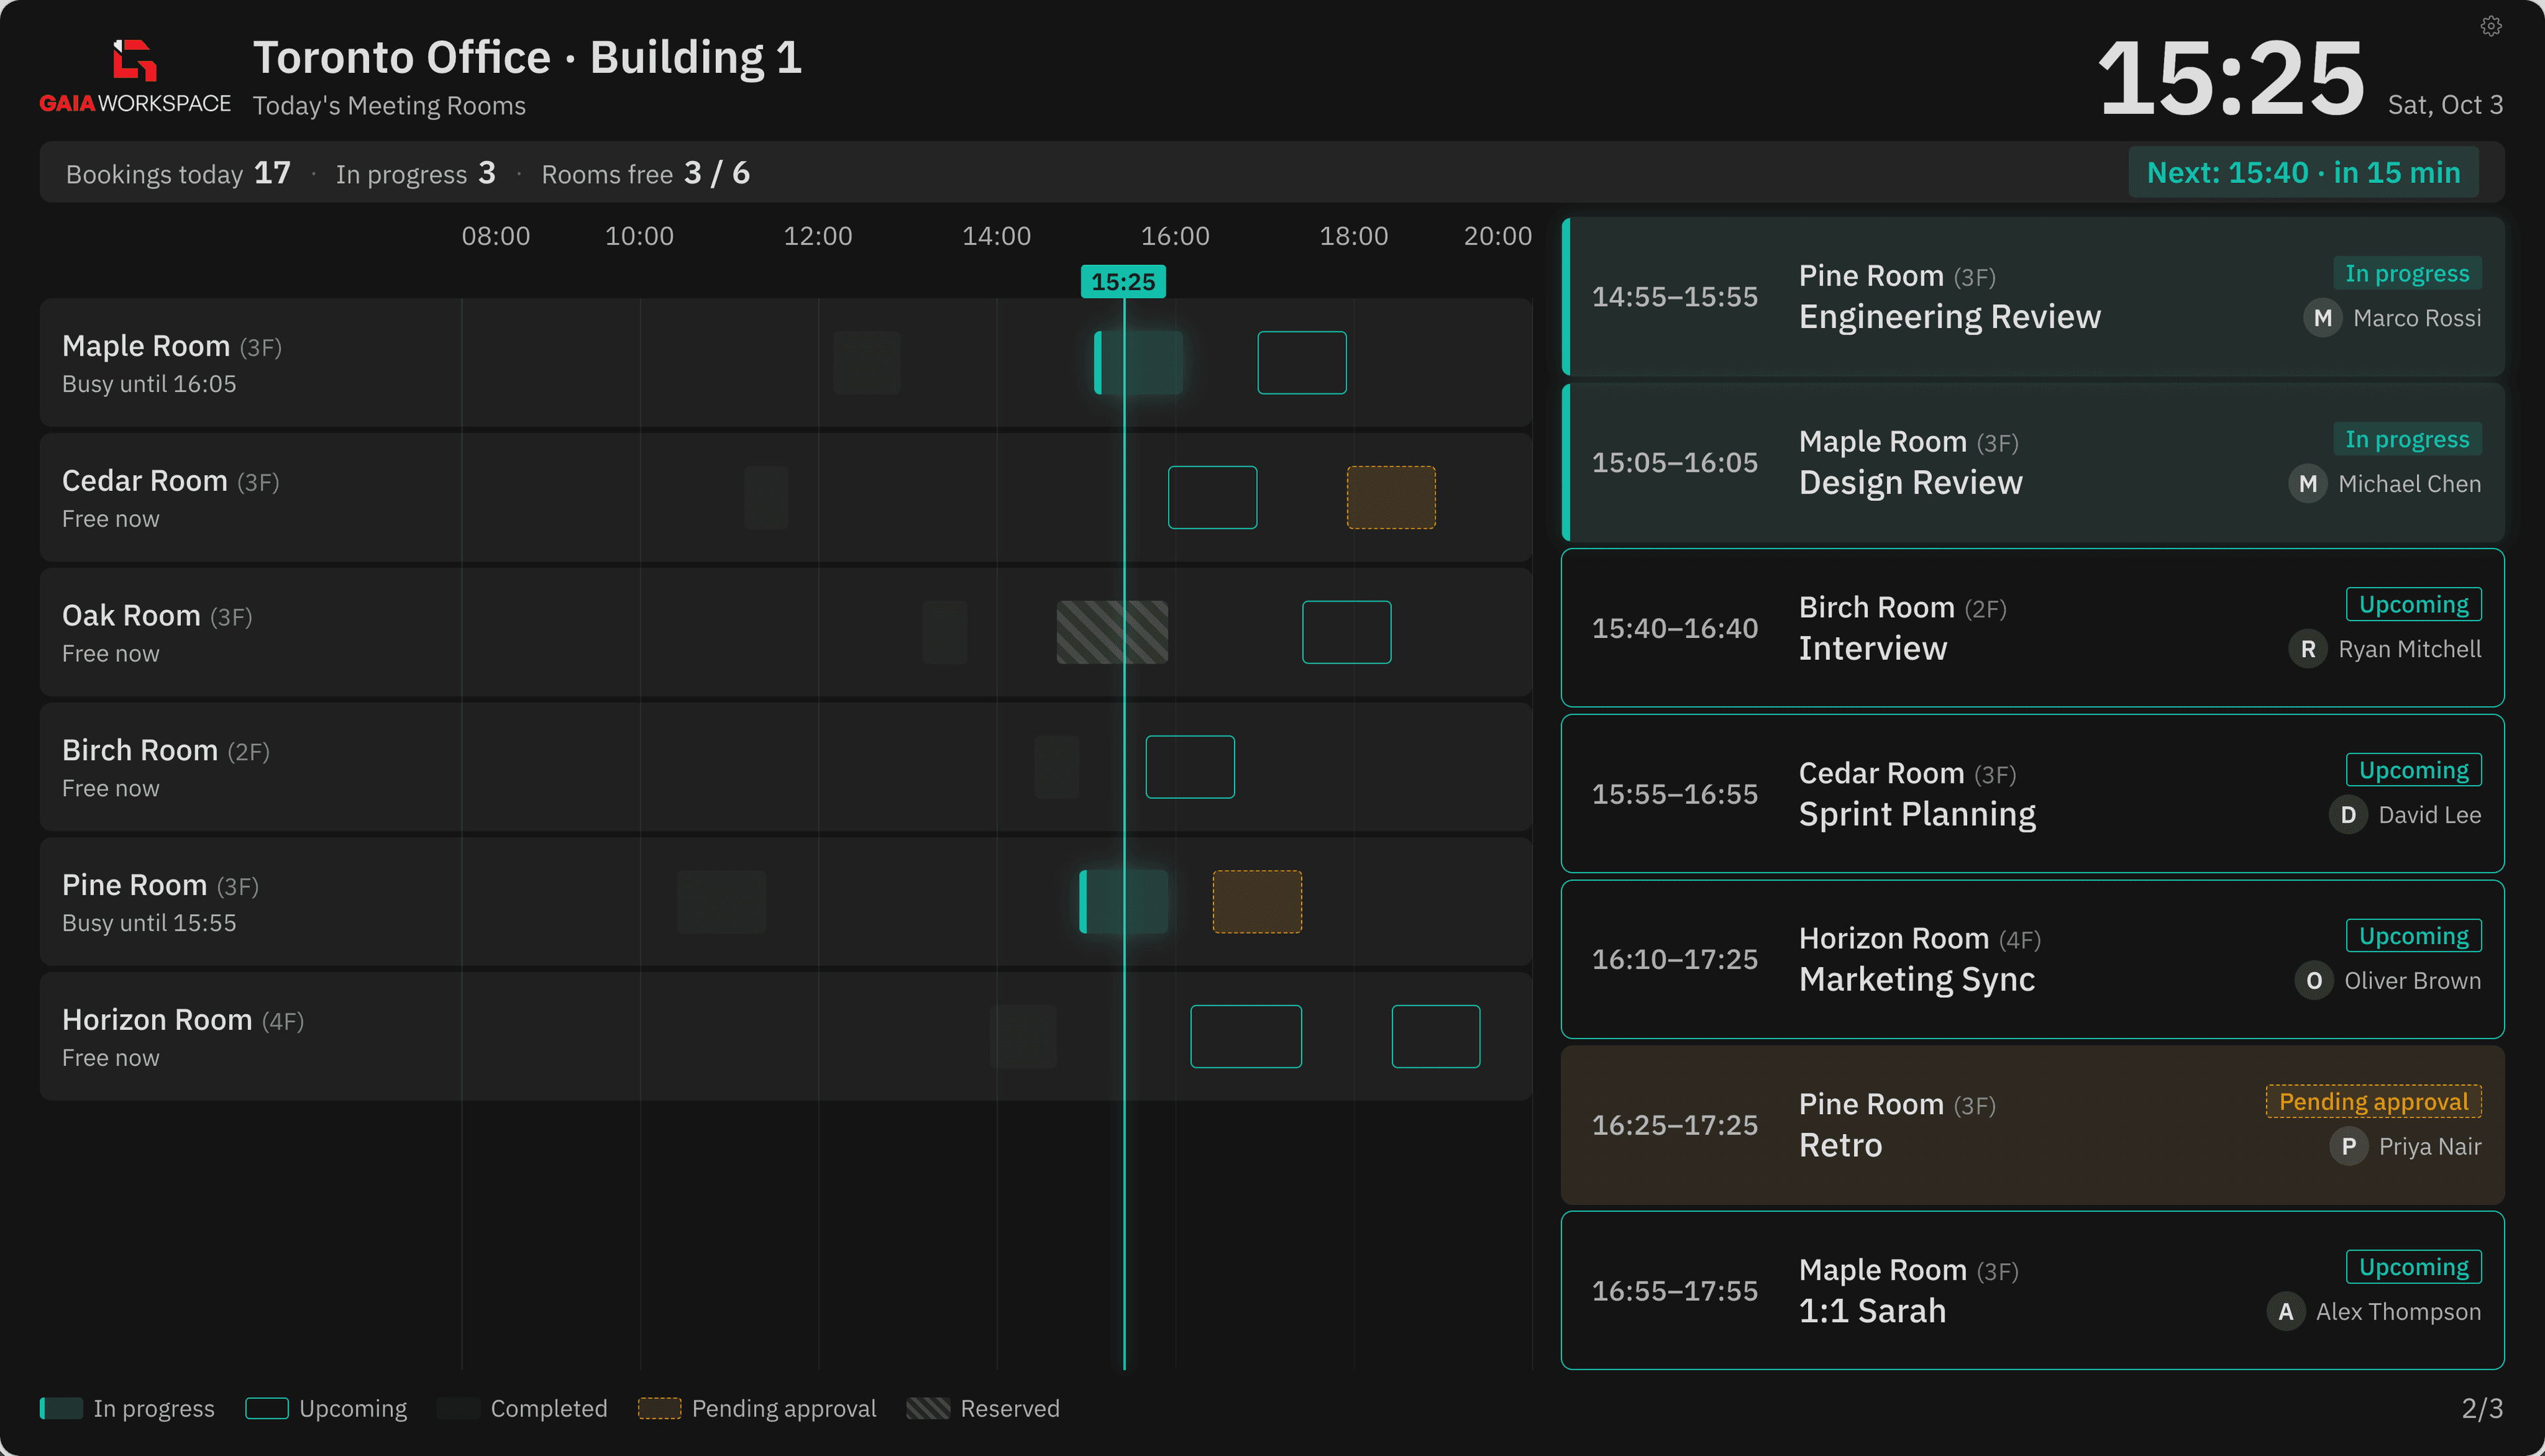Select Pine Room in-progress timeline block

1123,902
